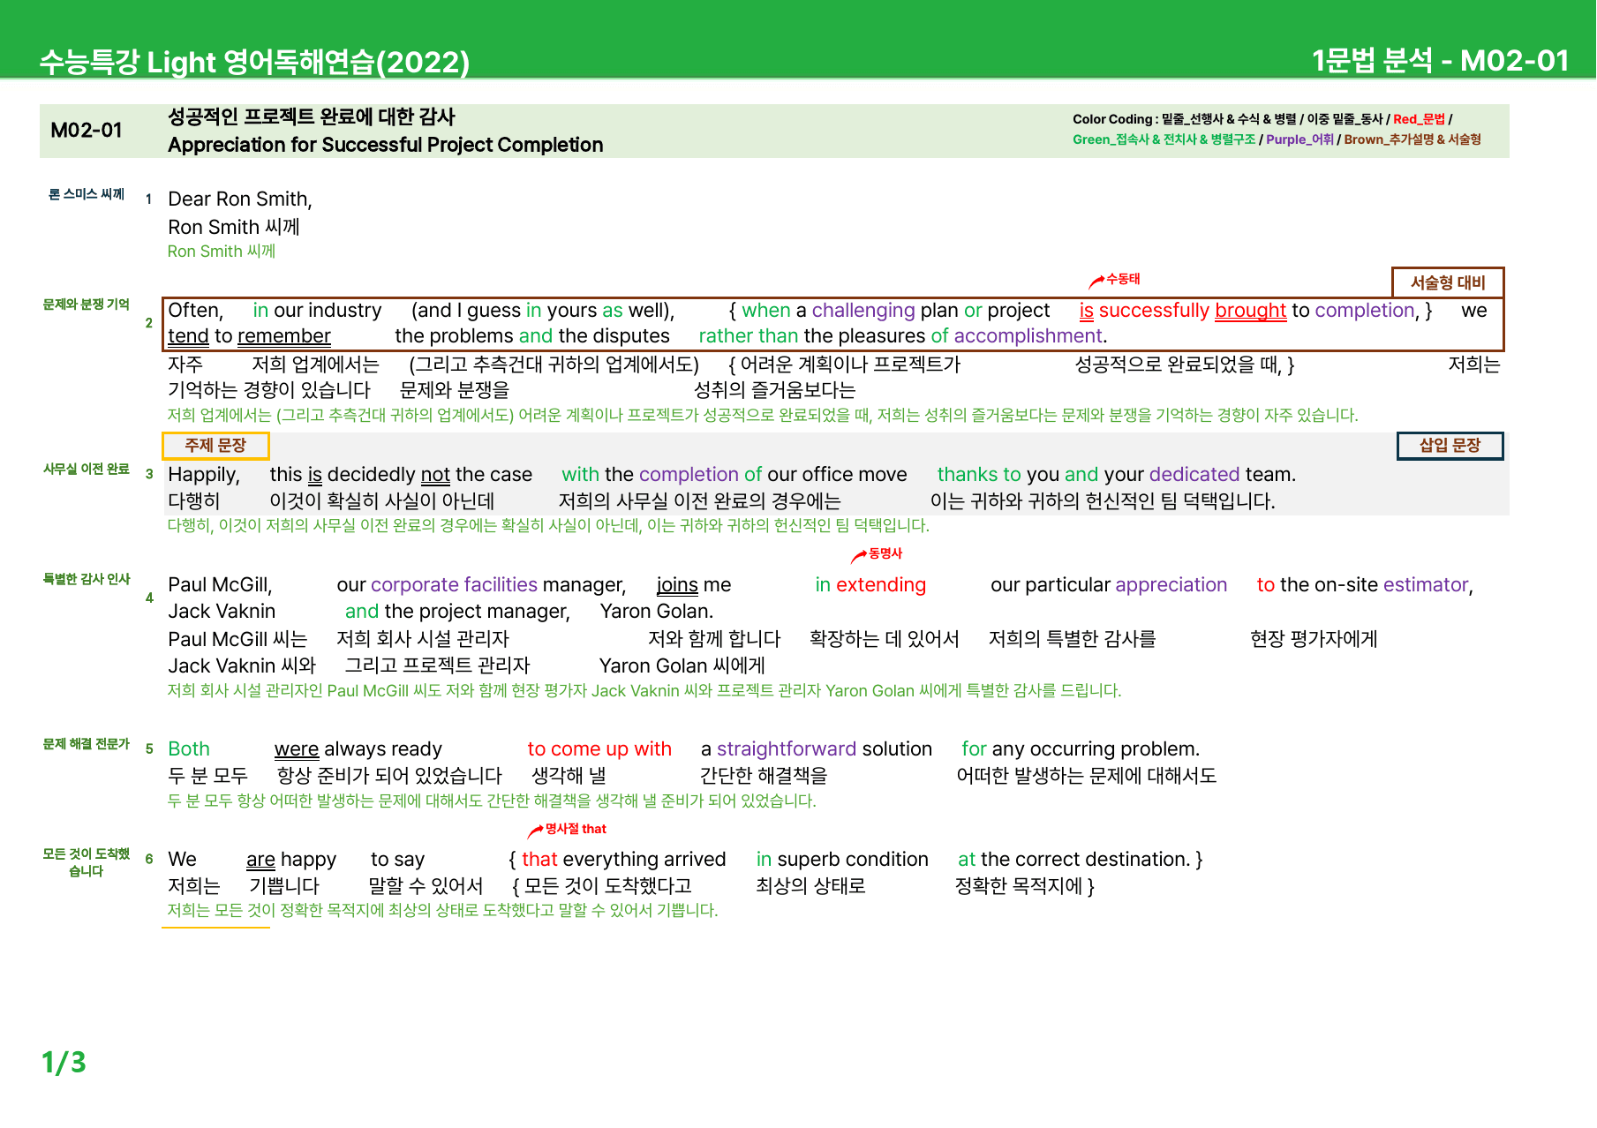
Task: Click the side note 특별한 감사 인사
Action: pyautogui.click(x=87, y=579)
